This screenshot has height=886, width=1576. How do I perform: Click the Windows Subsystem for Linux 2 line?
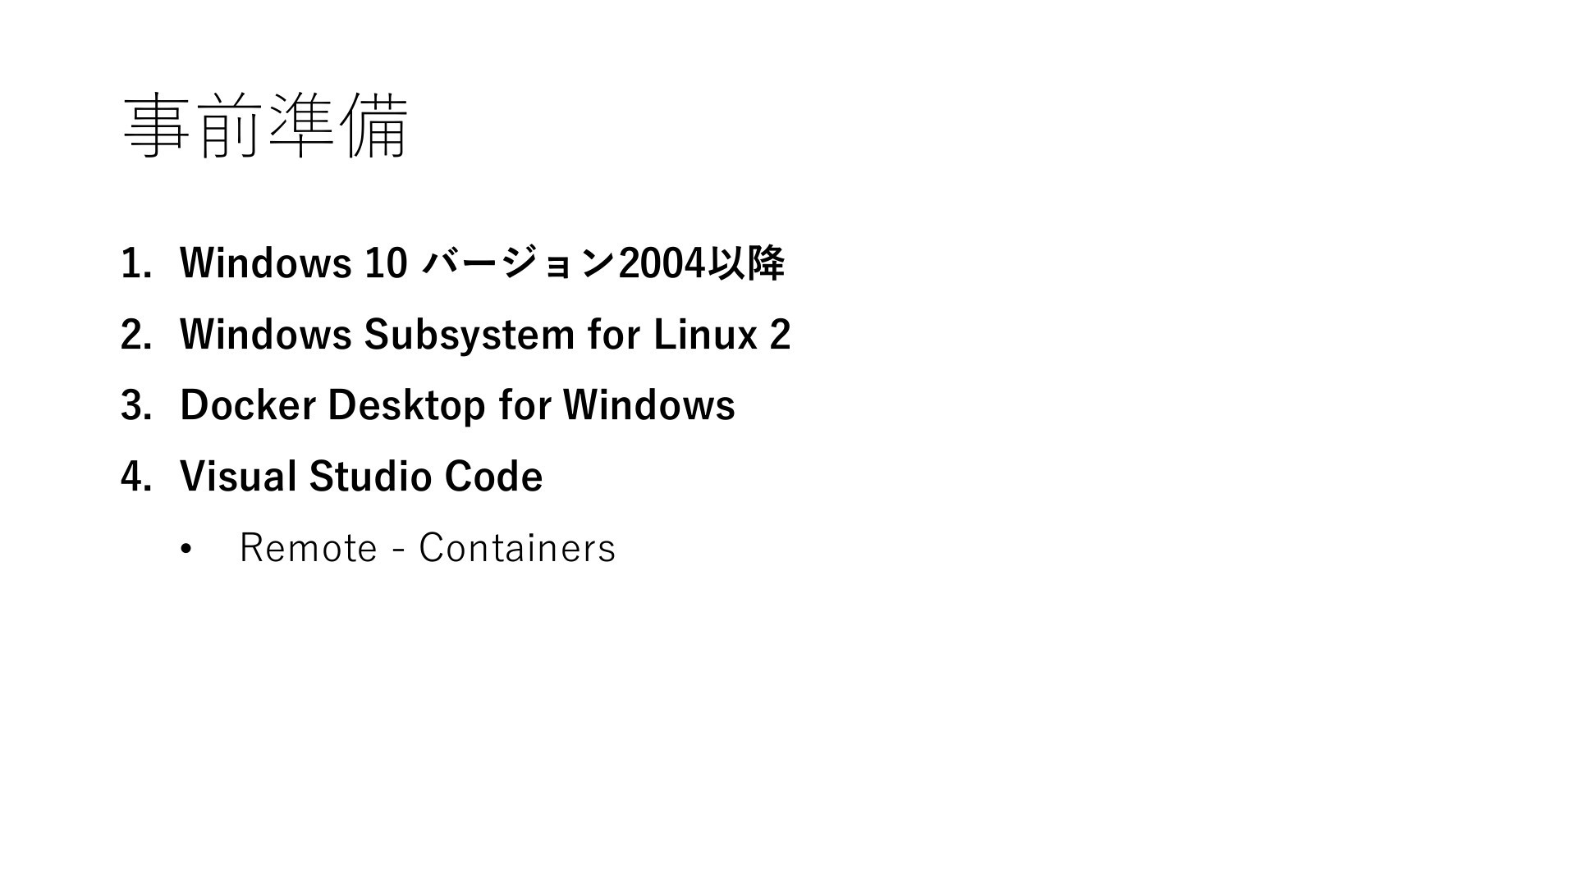(x=485, y=335)
